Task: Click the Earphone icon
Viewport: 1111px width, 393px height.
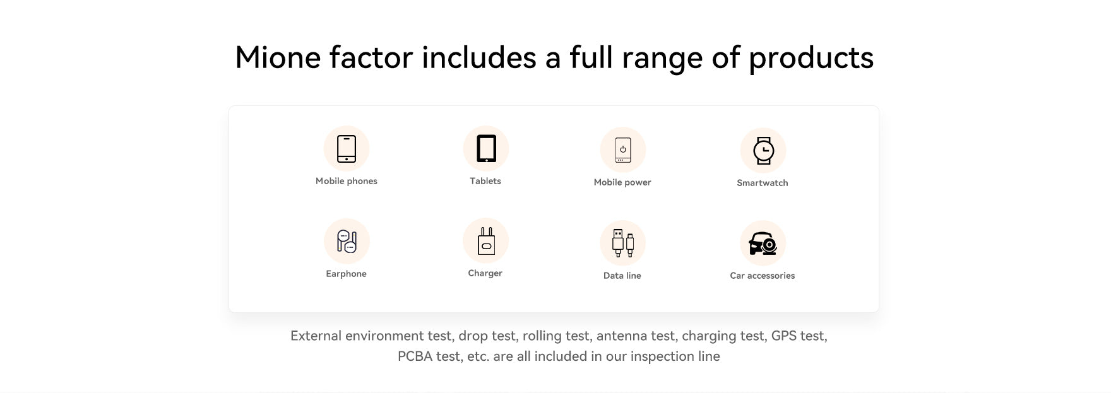Action: (347, 241)
